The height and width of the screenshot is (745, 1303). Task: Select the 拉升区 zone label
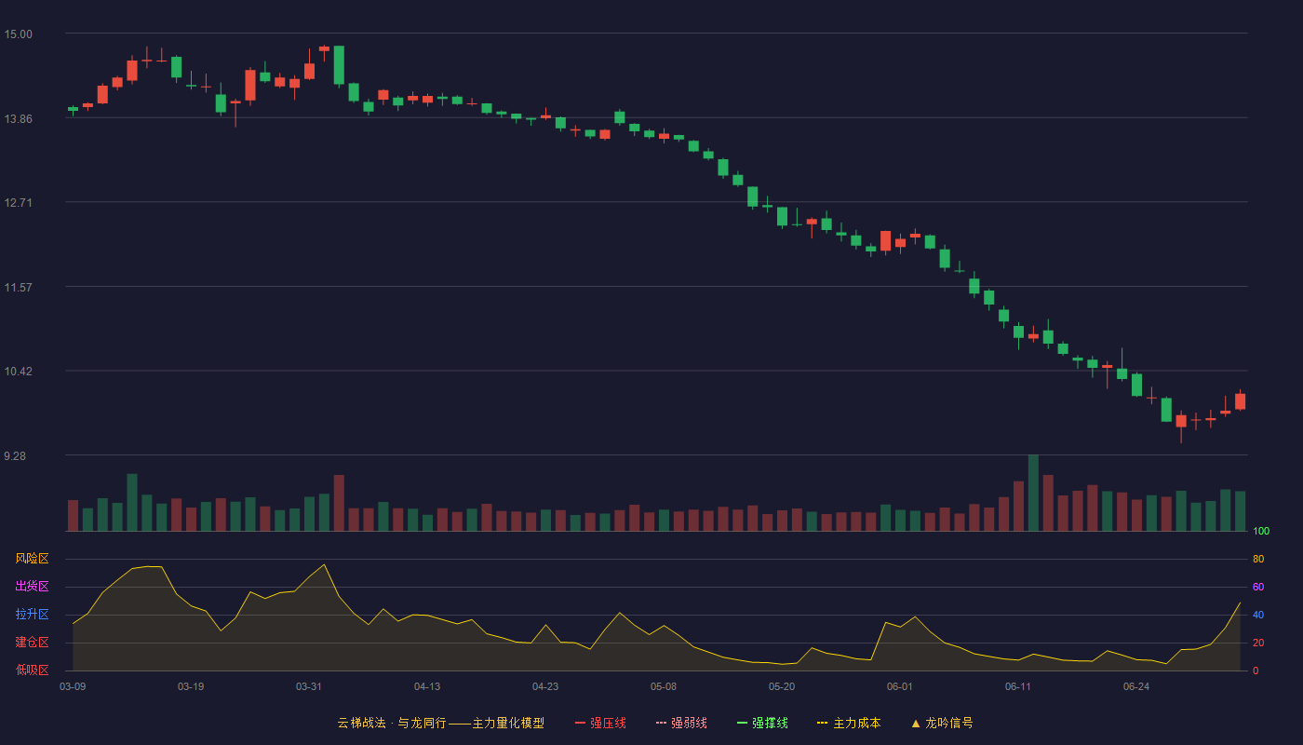[x=32, y=615]
